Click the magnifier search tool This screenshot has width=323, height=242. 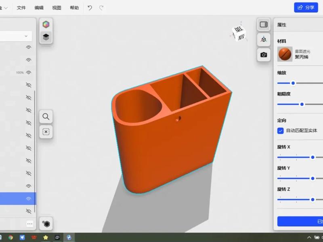pos(46,117)
